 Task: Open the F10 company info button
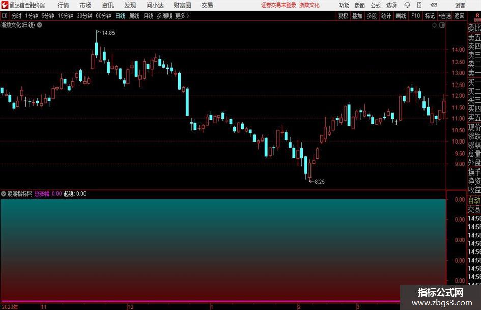coord(416,16)
